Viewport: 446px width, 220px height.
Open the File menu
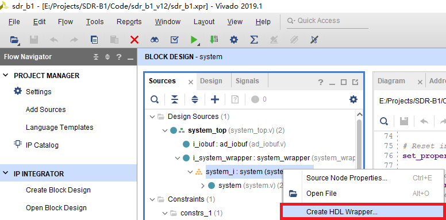(x=14, y=22)
